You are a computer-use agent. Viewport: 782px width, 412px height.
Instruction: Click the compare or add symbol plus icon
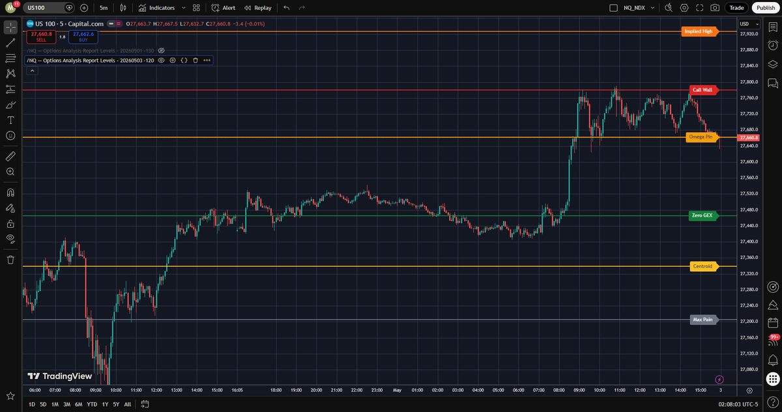[84, 8]
